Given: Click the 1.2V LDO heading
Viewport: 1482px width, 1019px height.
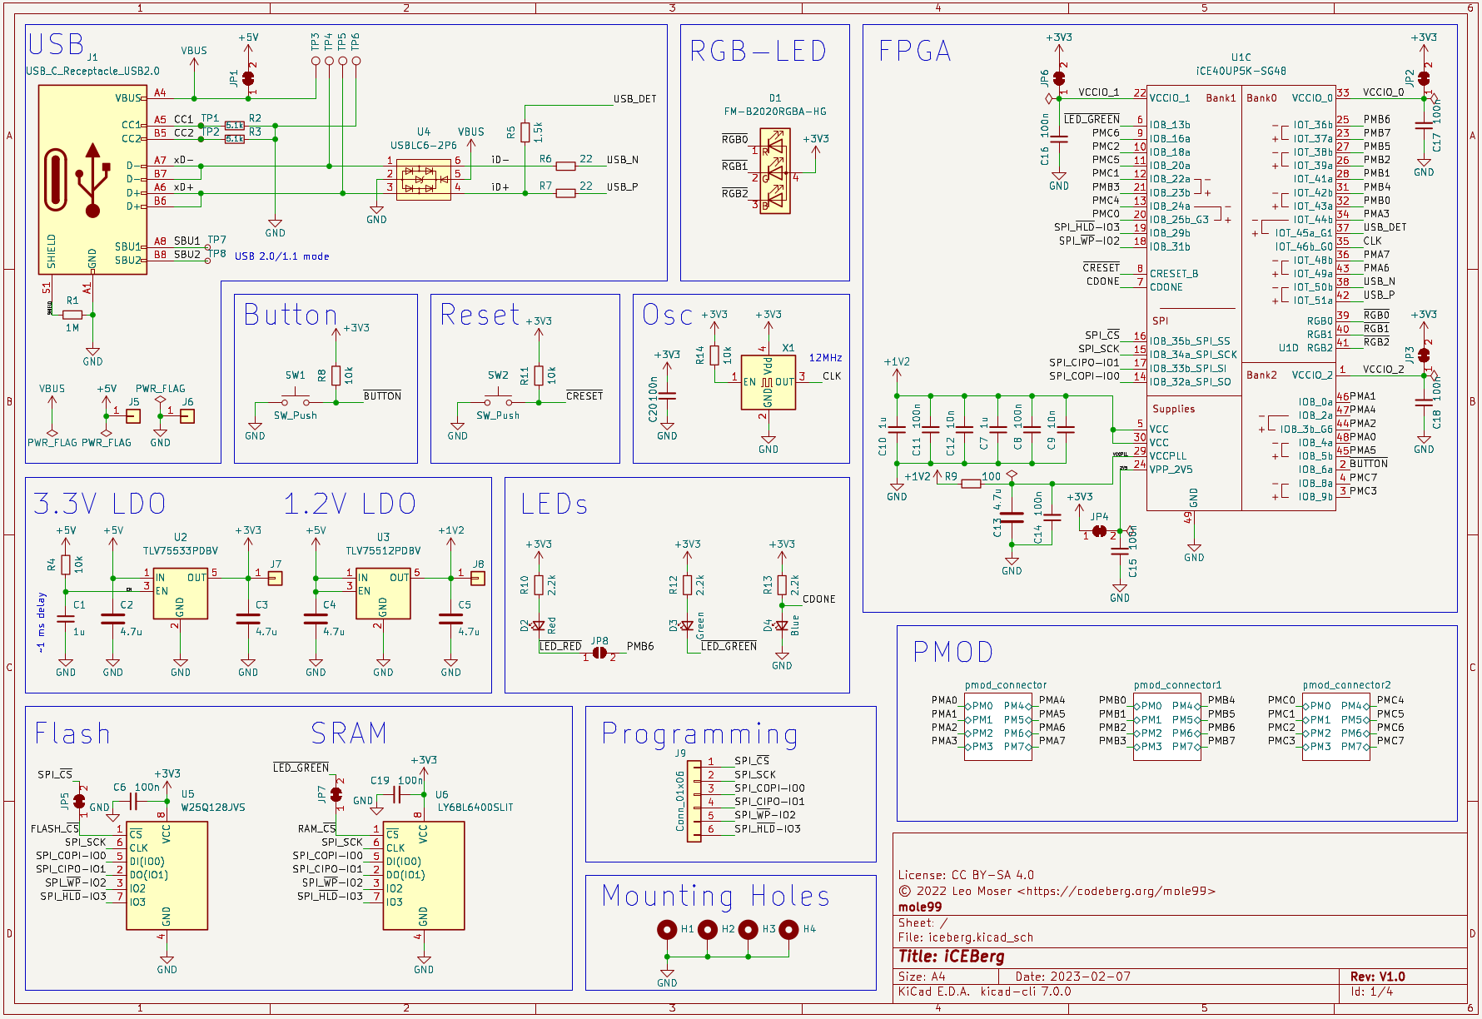Looking at the screenshot, I should (x=350, y=504).
